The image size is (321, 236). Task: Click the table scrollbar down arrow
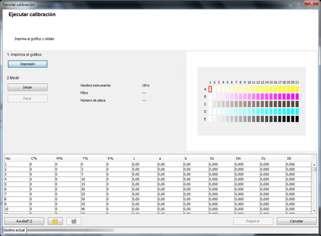pos(314,211)
